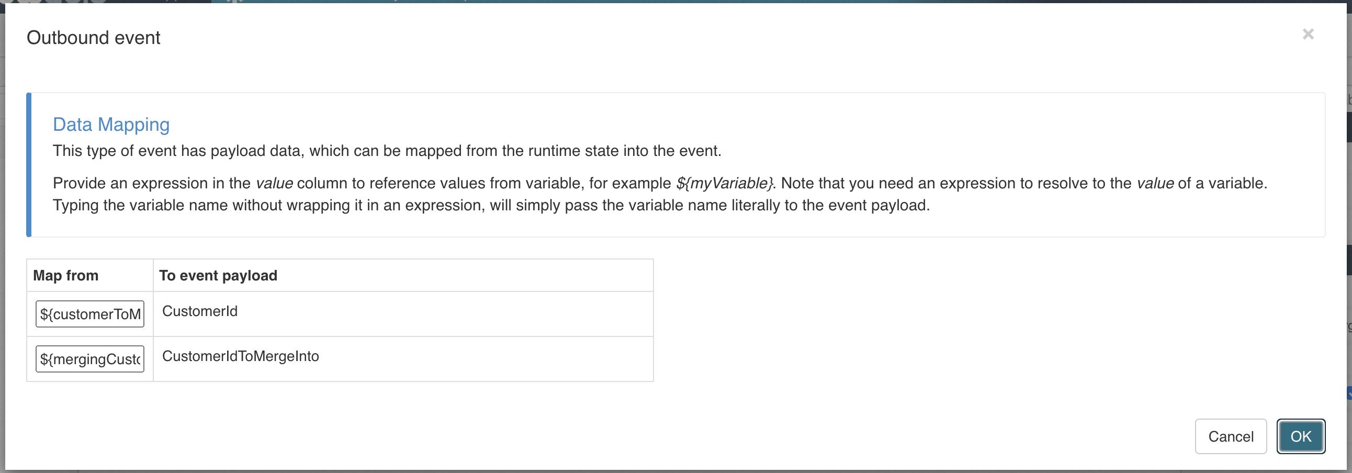Select the ${myVariable} example text
Image resolution: width=1352 pixels, height=473 pixels.
click(726, 183)
